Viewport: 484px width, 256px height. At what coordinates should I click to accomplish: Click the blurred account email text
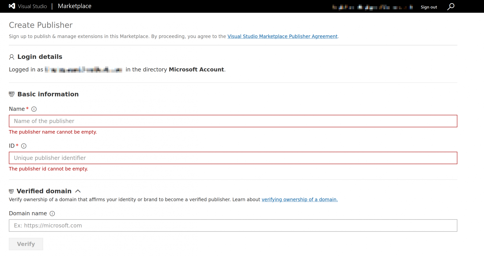[x=83, y=69]
